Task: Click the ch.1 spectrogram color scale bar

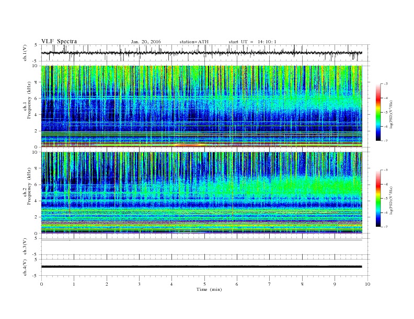Action: (x=378, y=112)
